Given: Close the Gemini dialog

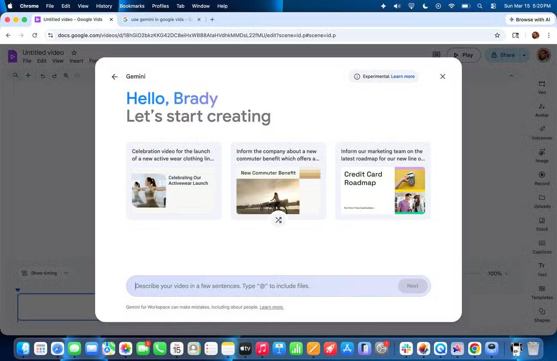Looking at the screenshot, I should coord(443,77).
